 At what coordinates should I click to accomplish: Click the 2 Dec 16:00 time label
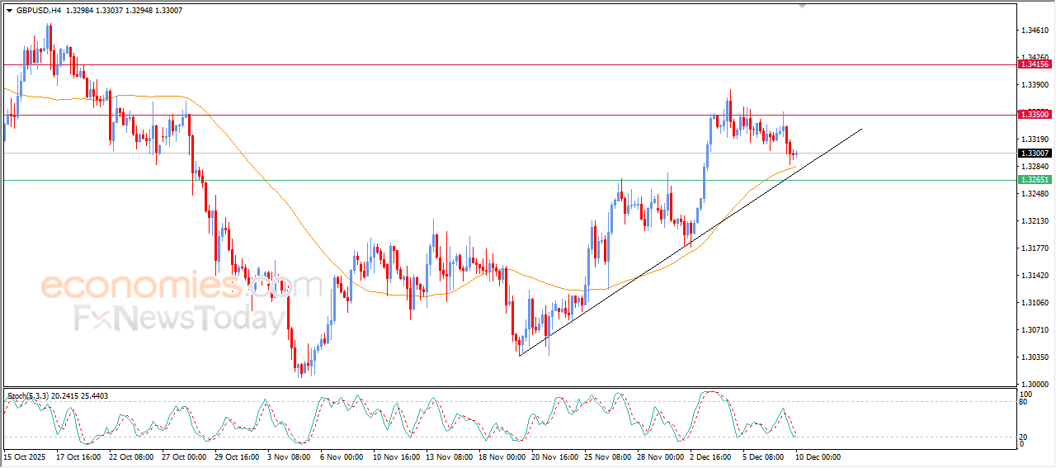coord(711,456)
